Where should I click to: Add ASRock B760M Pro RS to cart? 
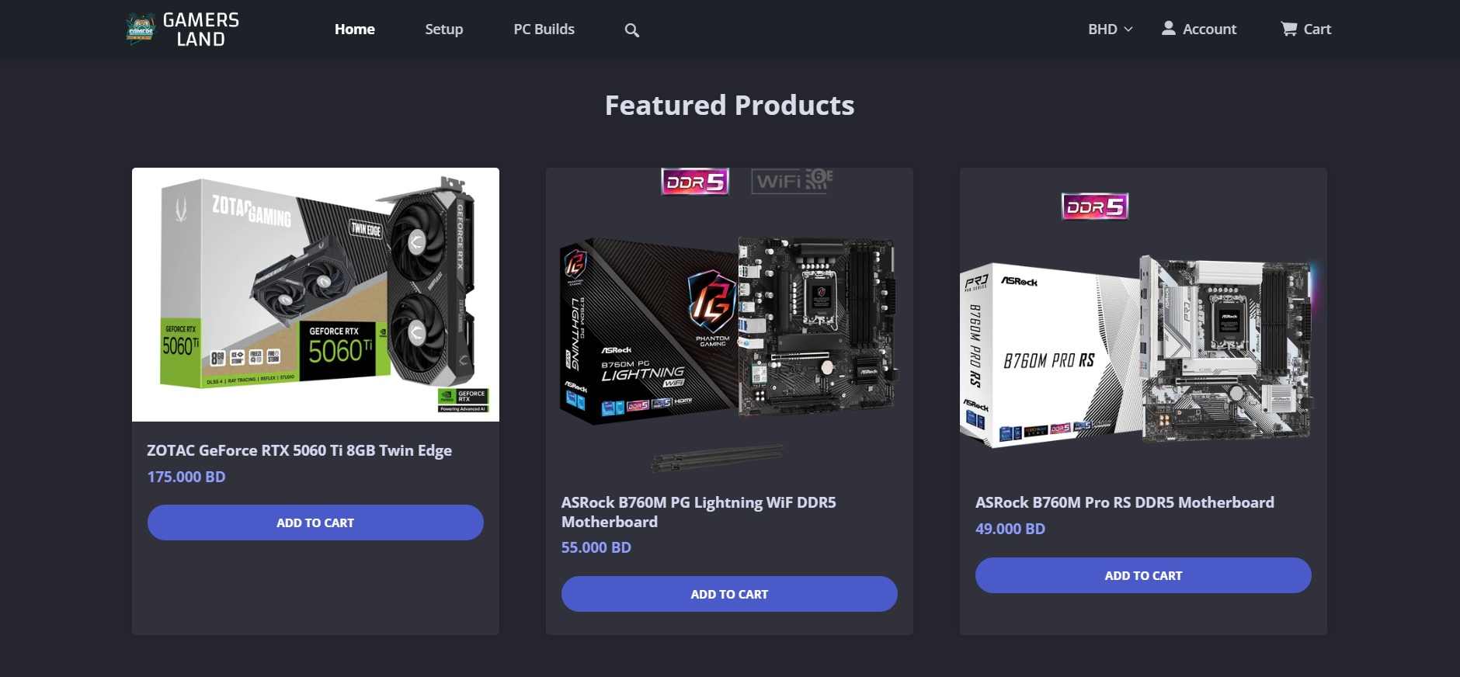[1143, 575]
